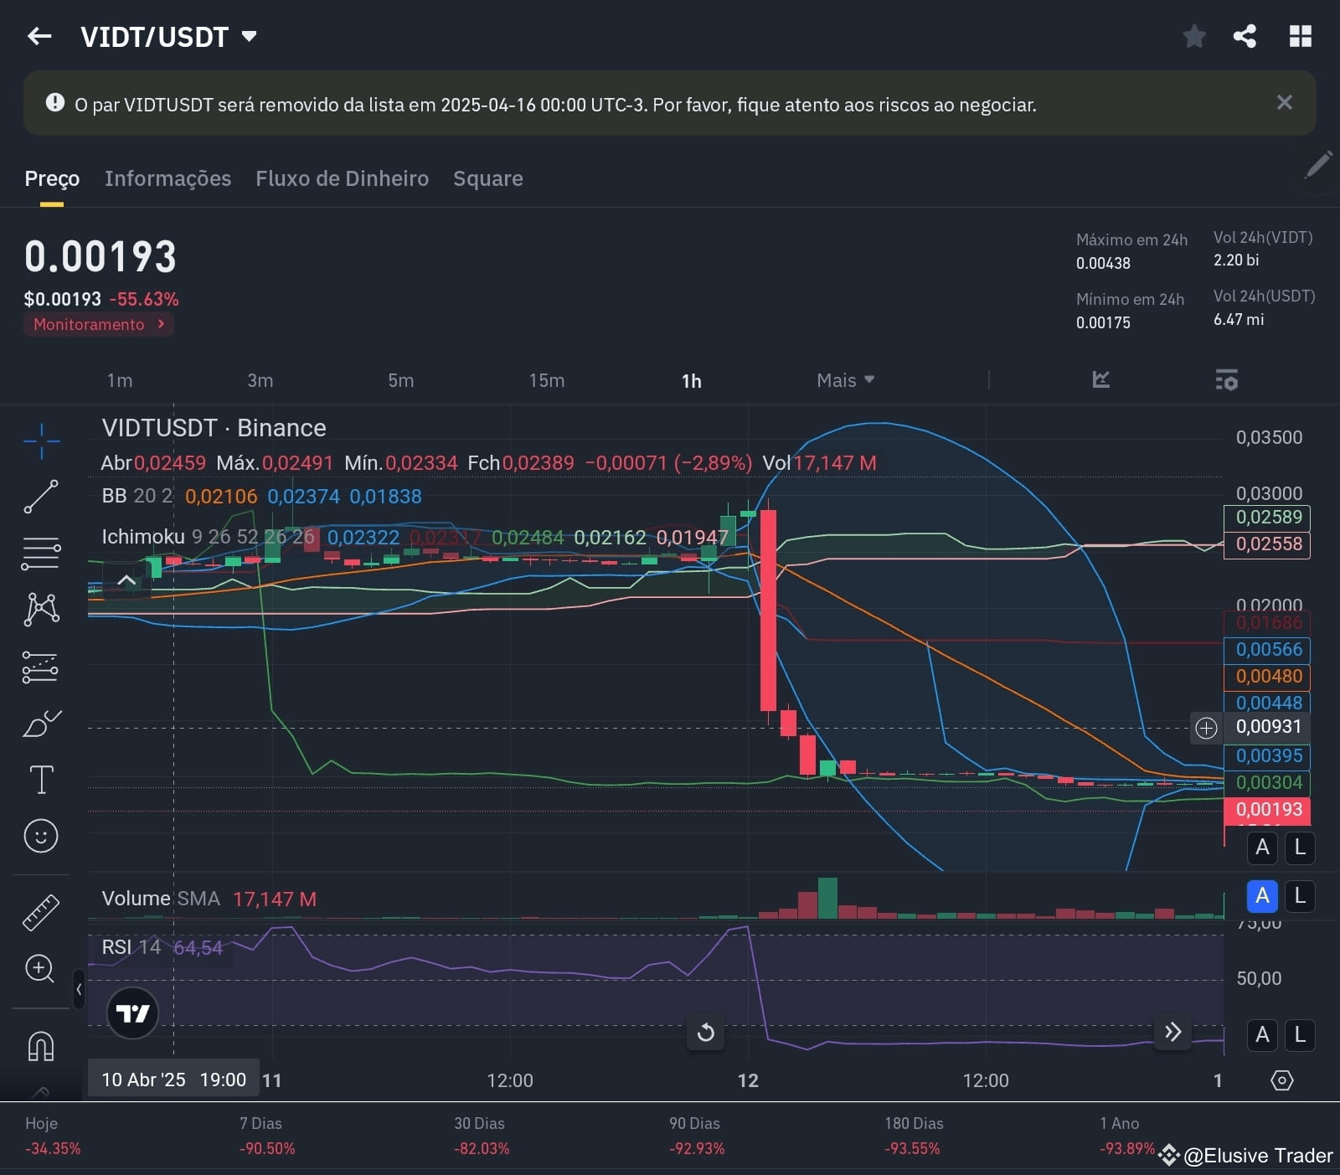Open the Square tab

point(487,178)
